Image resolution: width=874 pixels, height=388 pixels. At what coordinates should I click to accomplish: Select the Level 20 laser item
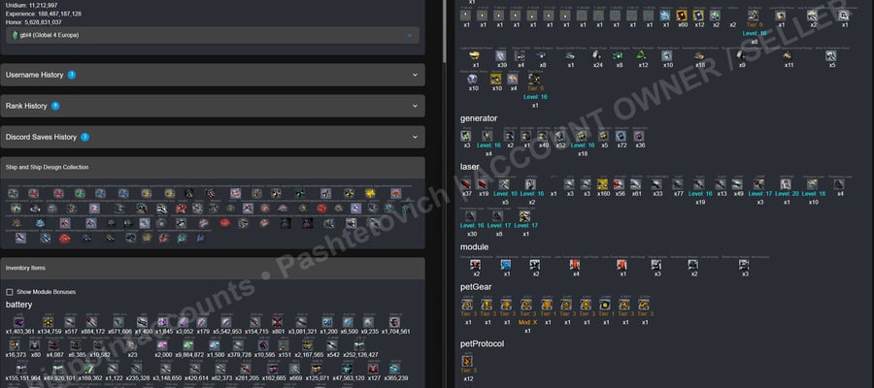click(786, 184)
